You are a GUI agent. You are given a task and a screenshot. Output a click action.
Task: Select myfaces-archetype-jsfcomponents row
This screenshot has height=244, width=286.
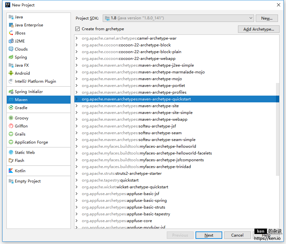(176, 160)
